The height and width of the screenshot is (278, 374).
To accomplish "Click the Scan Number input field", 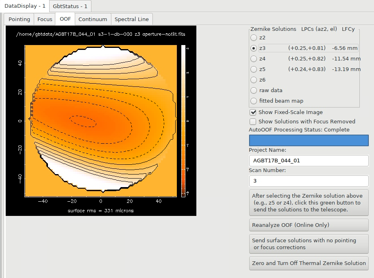I will (x=309, y=181).
